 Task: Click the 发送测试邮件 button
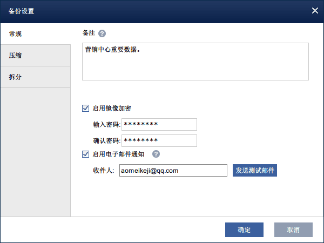(x=254, y=170)
